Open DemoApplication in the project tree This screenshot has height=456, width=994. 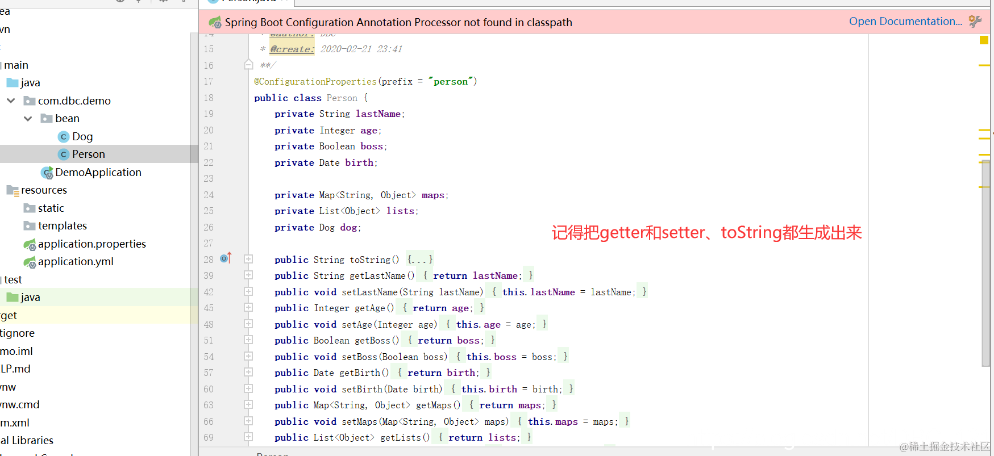click(98, 172)
